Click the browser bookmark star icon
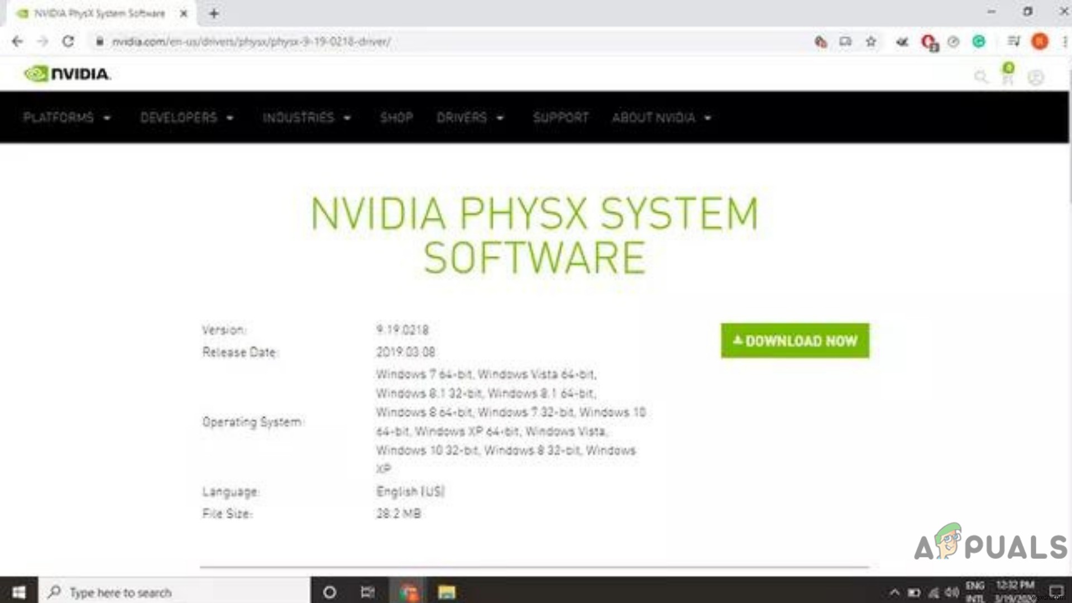This screenshot has height=603, width=1072. coord(872,41)
